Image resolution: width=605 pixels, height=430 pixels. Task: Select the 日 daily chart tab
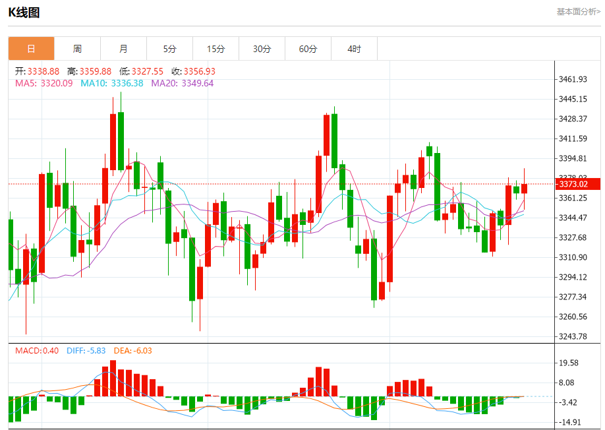pos(31,49)
